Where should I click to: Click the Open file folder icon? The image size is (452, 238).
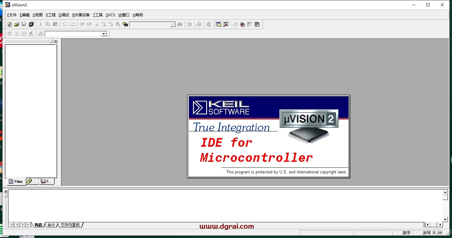tap(17, 24)
